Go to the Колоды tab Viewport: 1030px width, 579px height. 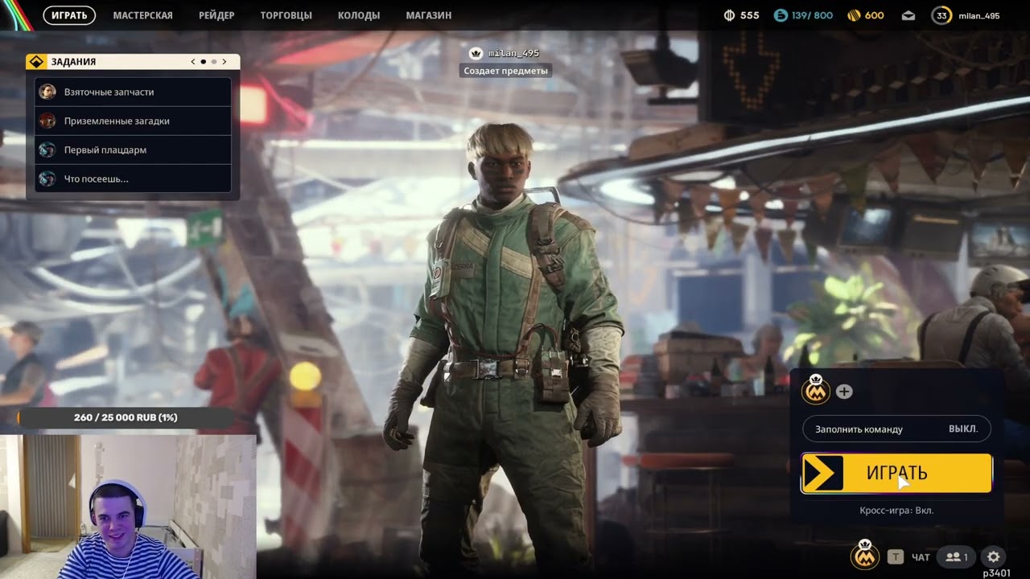point(359,15)
